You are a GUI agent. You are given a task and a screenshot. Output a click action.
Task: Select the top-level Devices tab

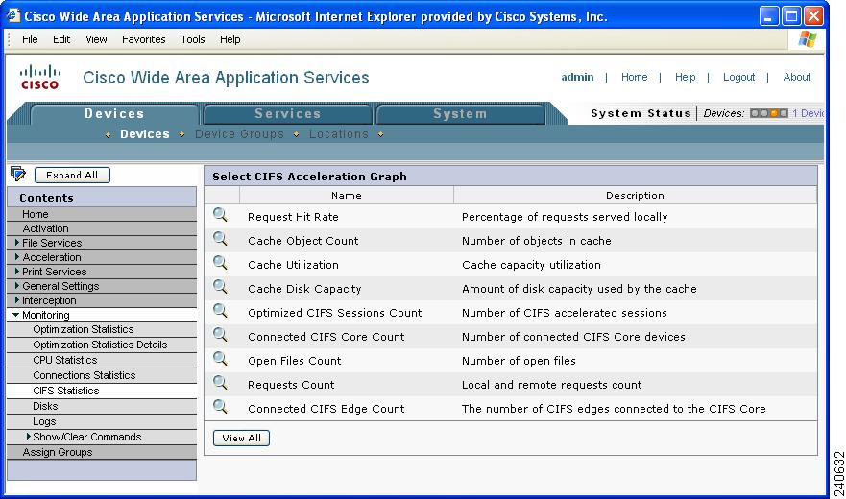[x=114, y=114]
